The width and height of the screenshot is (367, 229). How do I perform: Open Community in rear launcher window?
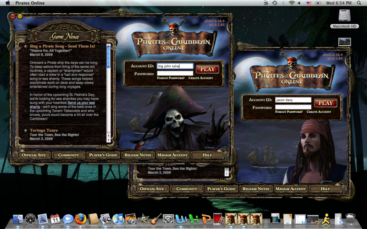coord(187,189)
